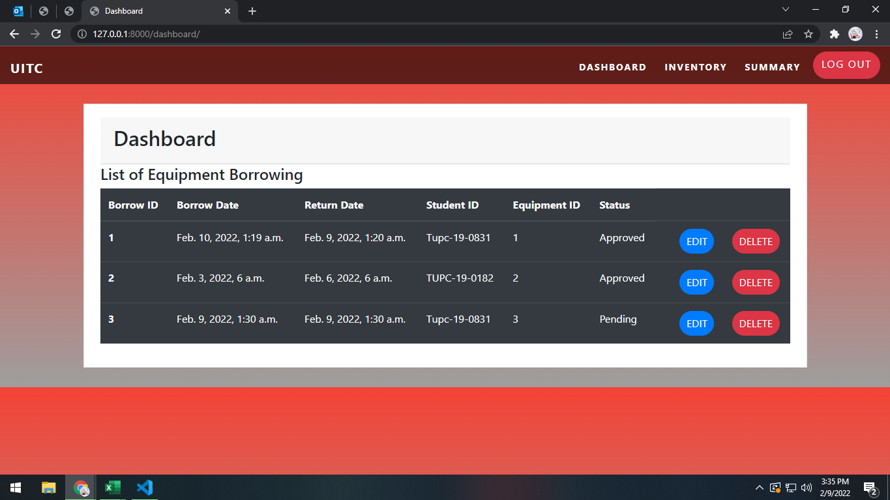Open the SUMMARY nav menu item

tap(772, 67)
